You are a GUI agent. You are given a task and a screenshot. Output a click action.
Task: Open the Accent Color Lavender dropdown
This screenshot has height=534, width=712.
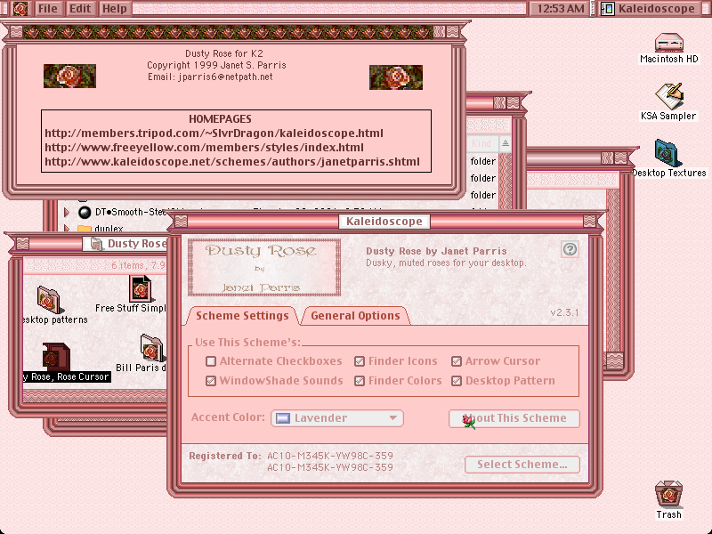click(x=337, y=418)
